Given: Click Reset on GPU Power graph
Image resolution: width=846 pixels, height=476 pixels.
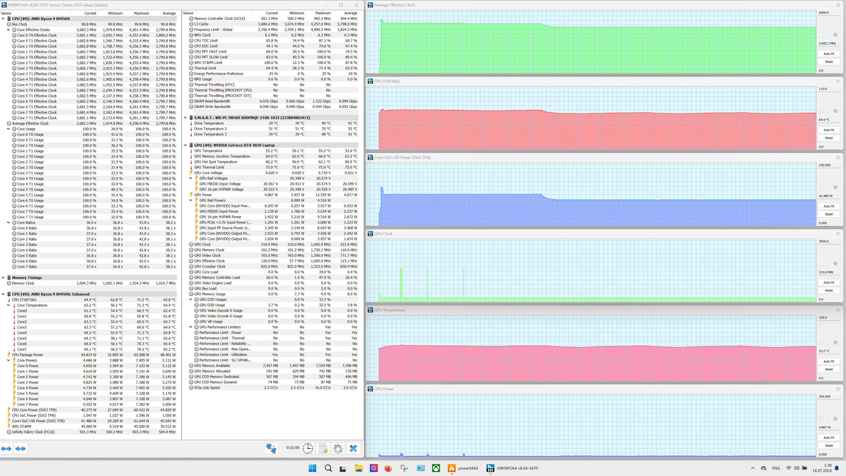Looking at the screenshot, I should point(829,446).
